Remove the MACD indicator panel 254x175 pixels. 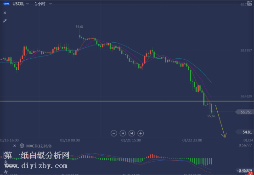coord(14,146)
